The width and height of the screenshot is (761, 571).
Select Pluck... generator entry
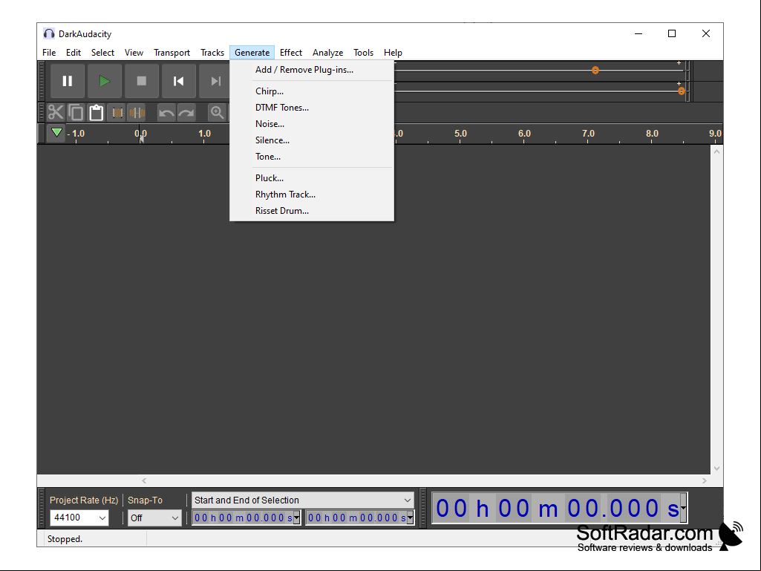[x=312, y=178]
